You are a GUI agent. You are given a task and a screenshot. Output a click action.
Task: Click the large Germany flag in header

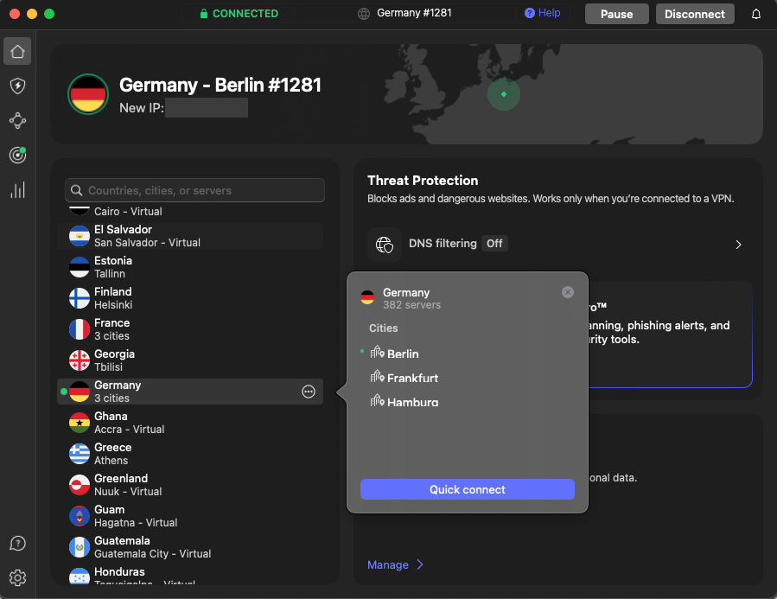(x=88, y=94)
